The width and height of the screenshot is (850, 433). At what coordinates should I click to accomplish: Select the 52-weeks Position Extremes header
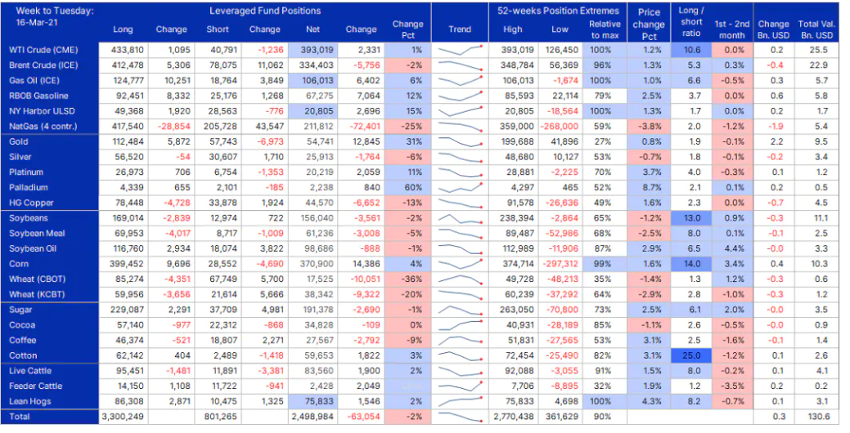click(x=558, y=11)
